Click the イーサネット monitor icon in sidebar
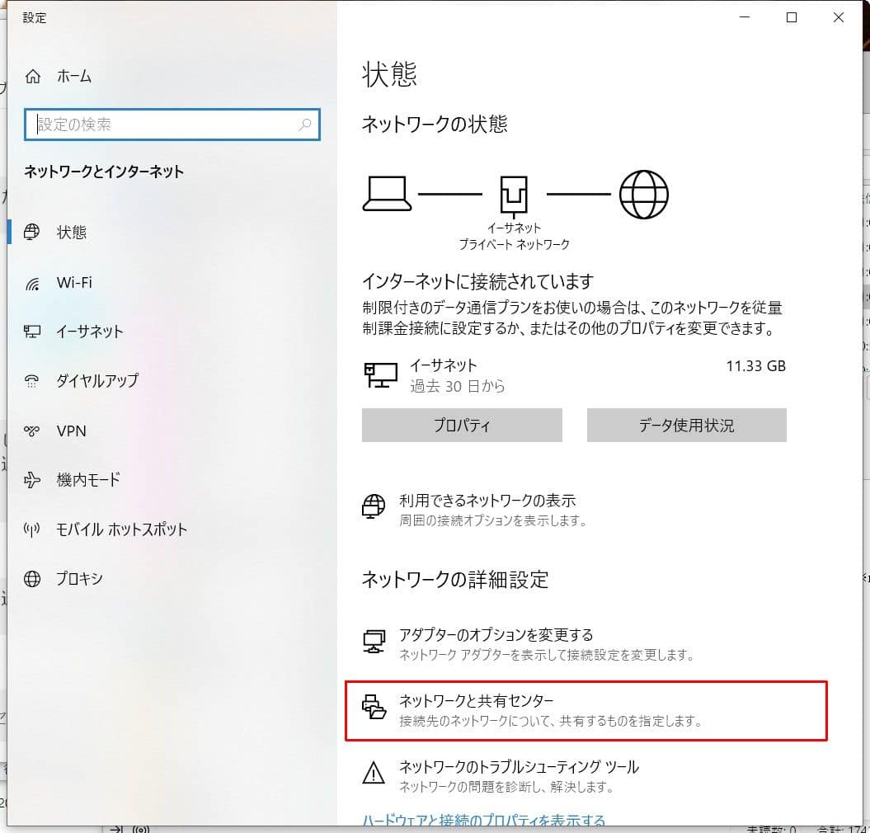 click(x=33, y=332)
